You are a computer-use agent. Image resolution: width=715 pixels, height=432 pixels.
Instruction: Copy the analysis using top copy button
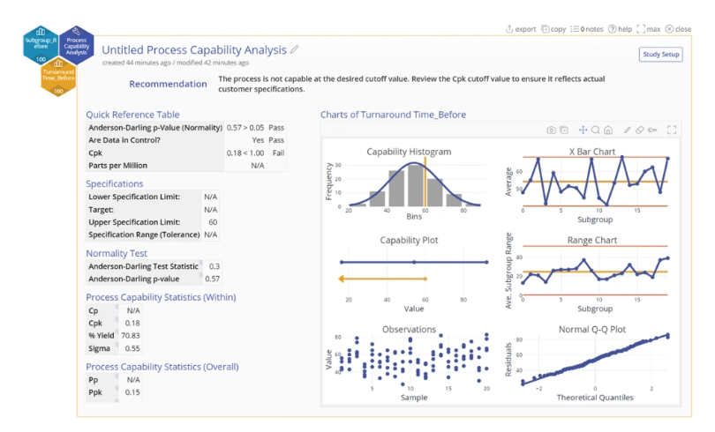pos(553,29)
